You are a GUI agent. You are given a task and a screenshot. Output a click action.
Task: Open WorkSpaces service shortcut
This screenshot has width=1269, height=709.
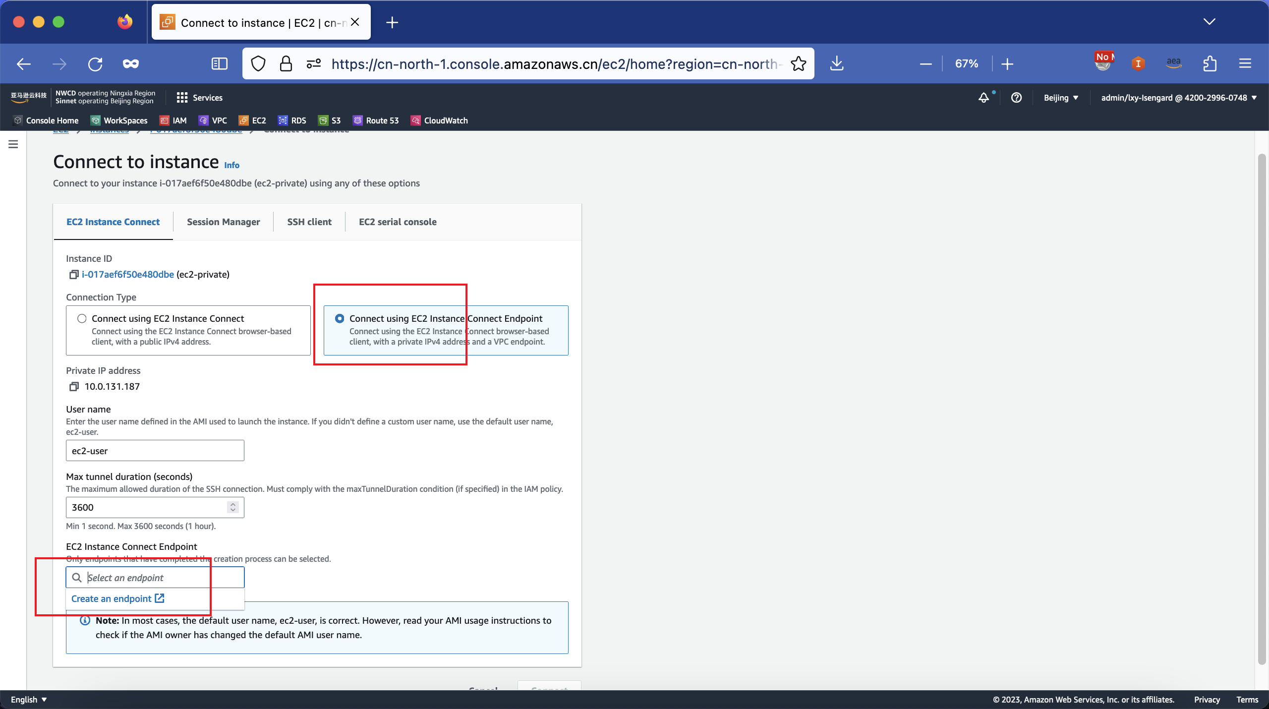point(119,120)
